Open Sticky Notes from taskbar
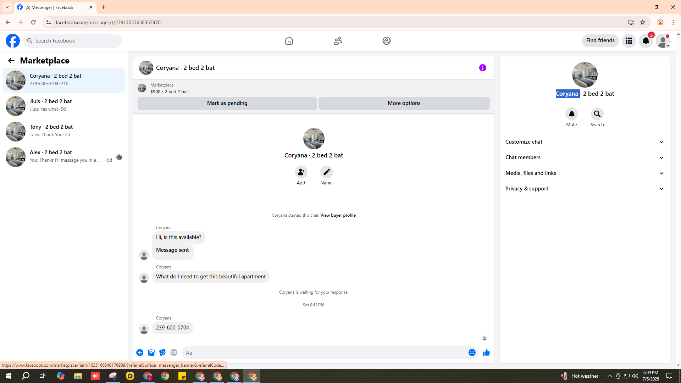 click(182, 376)
